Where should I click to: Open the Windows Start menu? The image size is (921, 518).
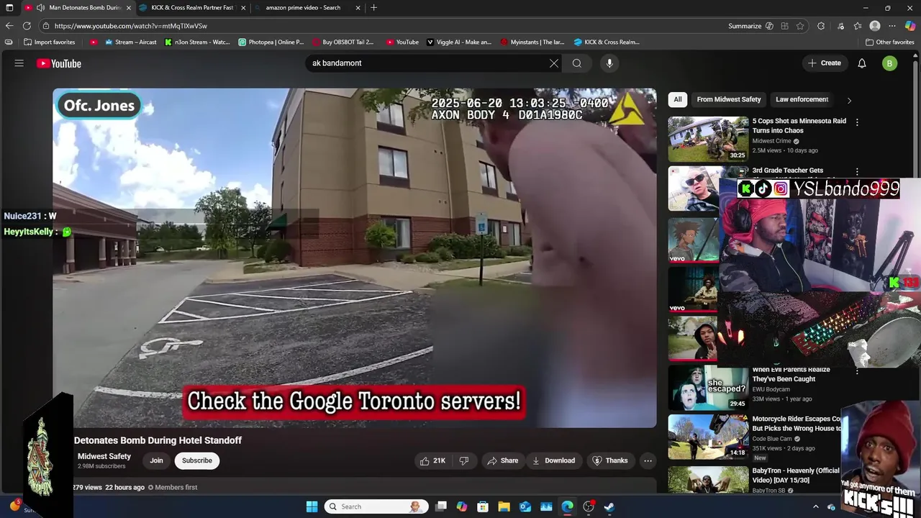[x=312, y=506]
